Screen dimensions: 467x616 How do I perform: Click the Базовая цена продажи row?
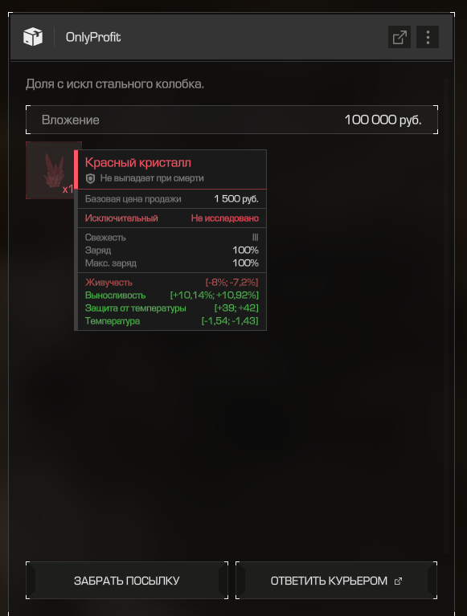pyautogui.click(x=172, y=199)
